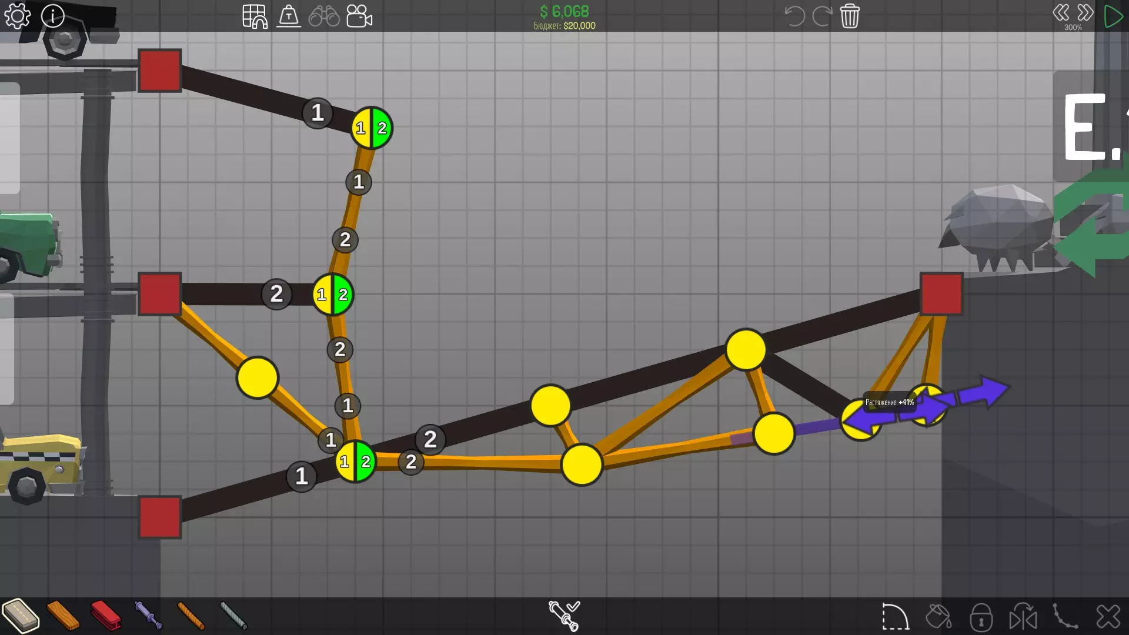Screen dimensions: 1129x635
Task: Click split joint on the top road
Action: (372, 128)
